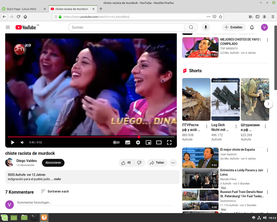Open options for Entrevista a Leidy Pacara
This screenshot has width=277, height=222.
[x=267, y=171]
